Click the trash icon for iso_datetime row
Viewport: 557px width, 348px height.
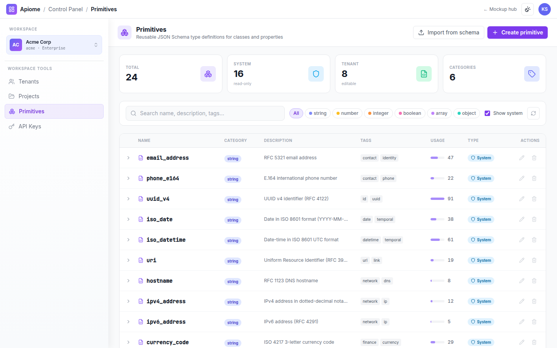tap(534, 240)
